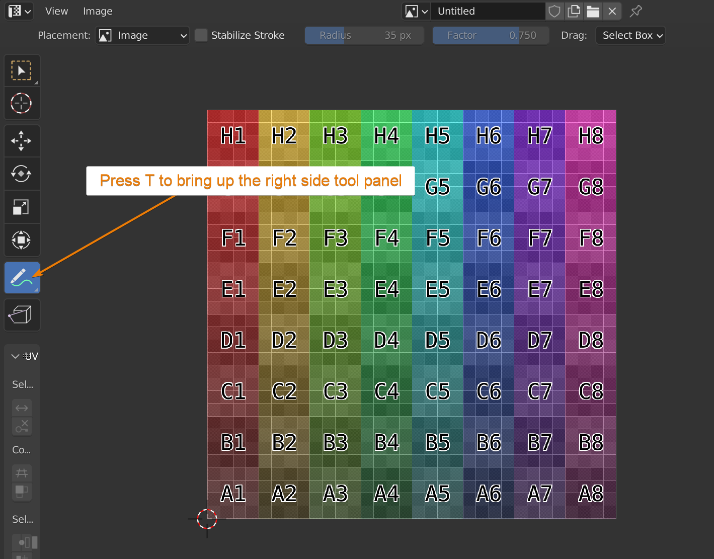This screenshot has height=559, width=714.
Task: Click the Untitled image name field
Action: pyautogui.click(x=488, y=11)
